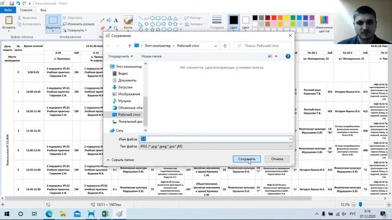Click the Изменение цветов edit colors icon
Viewport: 392px width, 220px height.
(x=324, y=24)
